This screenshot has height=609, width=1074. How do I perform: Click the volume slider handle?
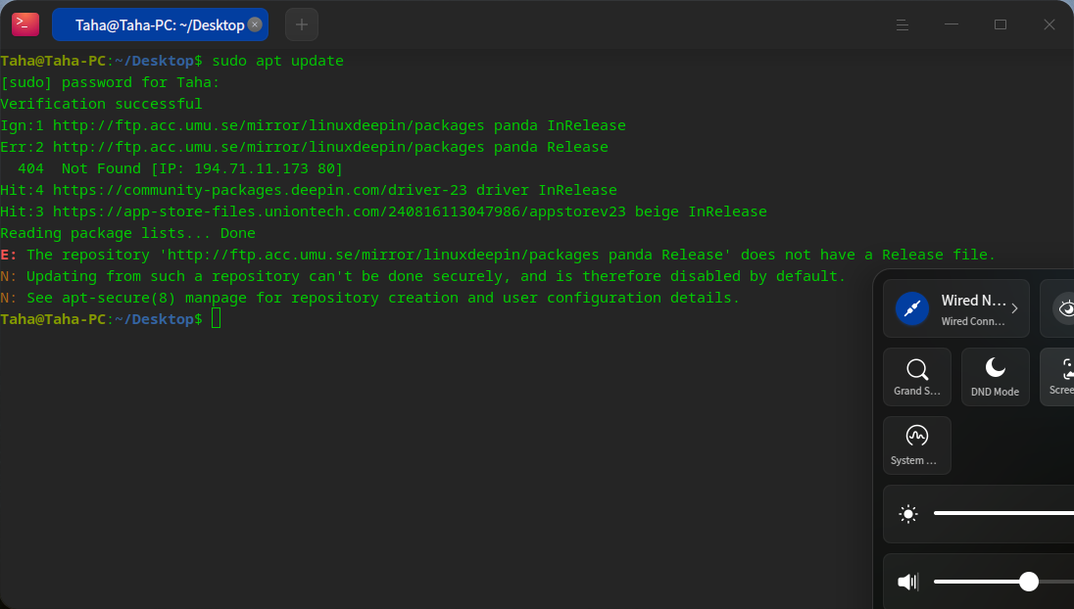pyautogui.click(x=1028, y=582)
